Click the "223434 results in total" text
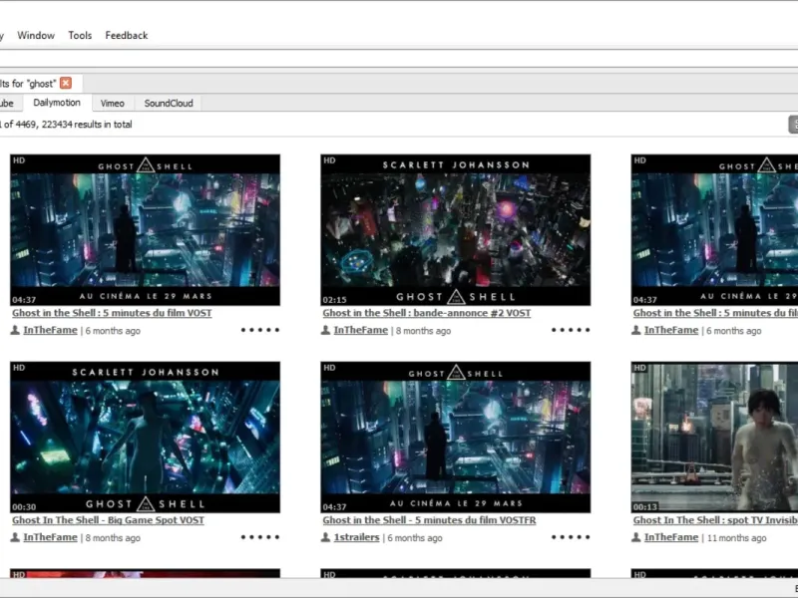 click(x=87, y=125)
